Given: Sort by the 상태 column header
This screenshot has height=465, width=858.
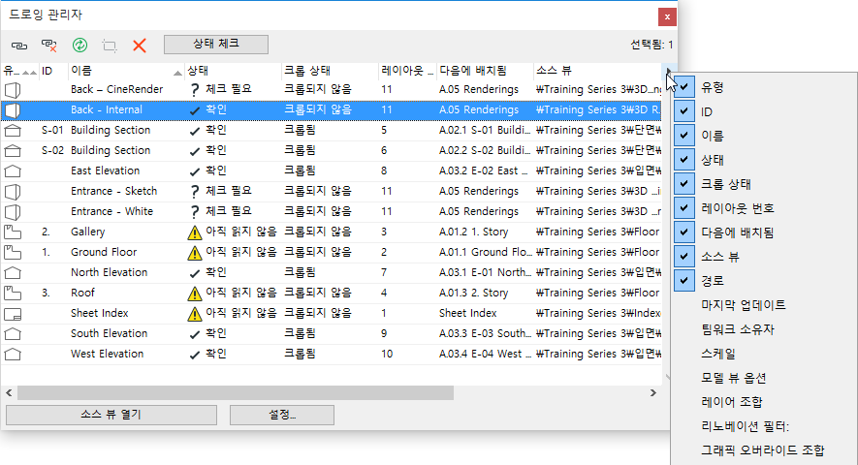Looking at the screenshot, I should (x=233, y=71).
